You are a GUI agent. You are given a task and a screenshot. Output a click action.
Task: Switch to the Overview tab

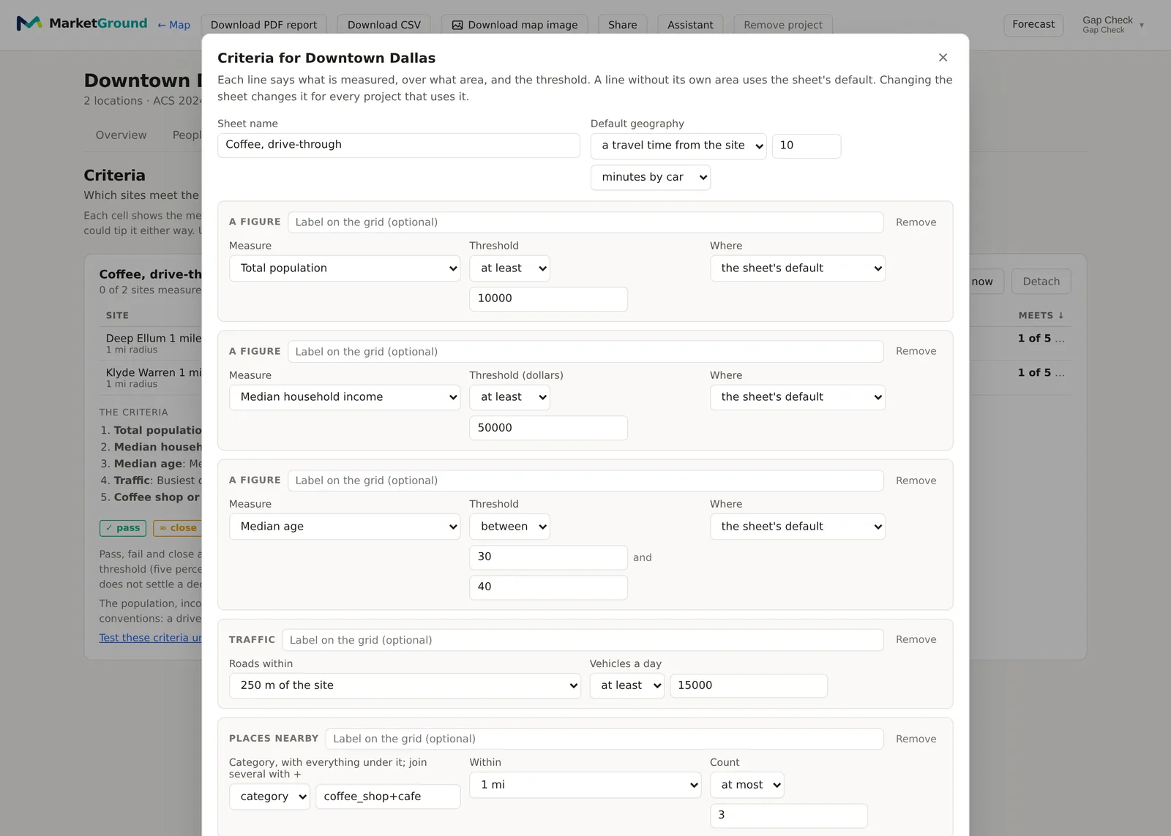pyautogui.click(x=121, y=135)
